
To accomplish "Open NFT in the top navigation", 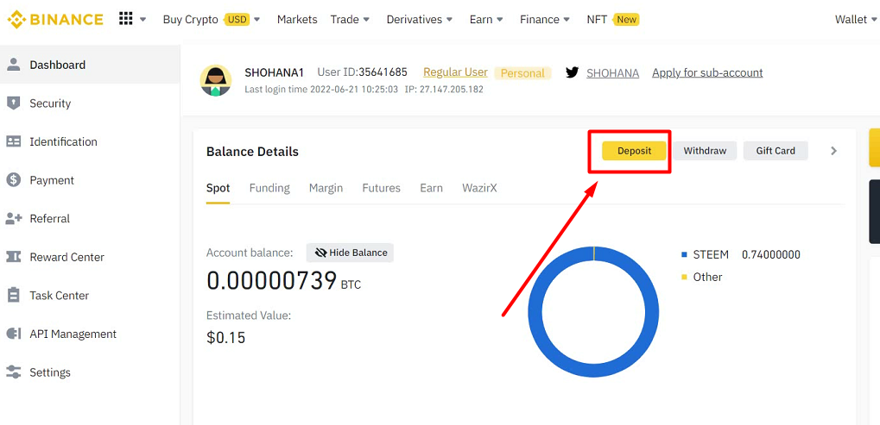I will point(597,20).
